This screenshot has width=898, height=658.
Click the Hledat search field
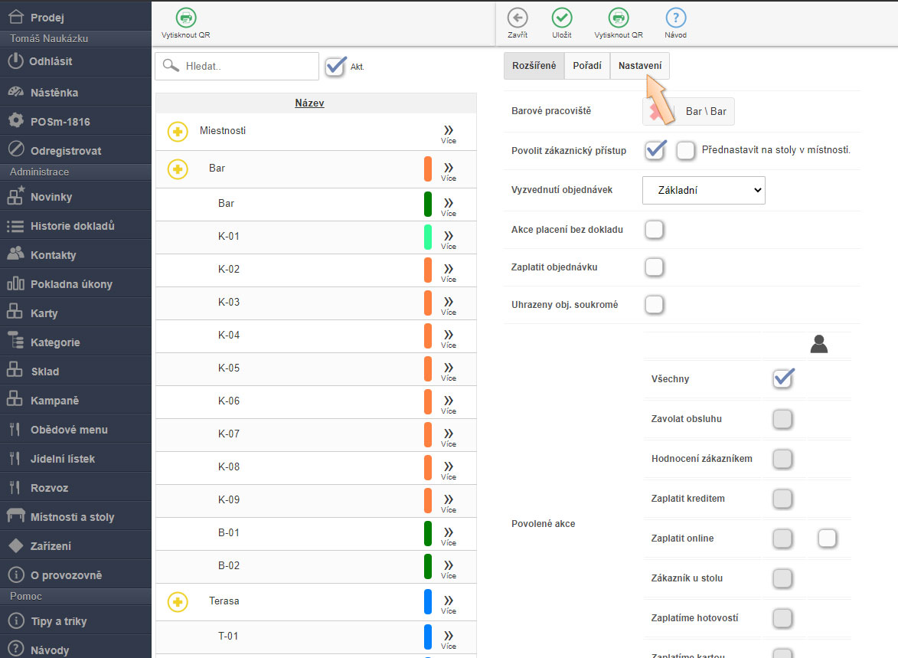pyautogui.click(x=237, y=67)
